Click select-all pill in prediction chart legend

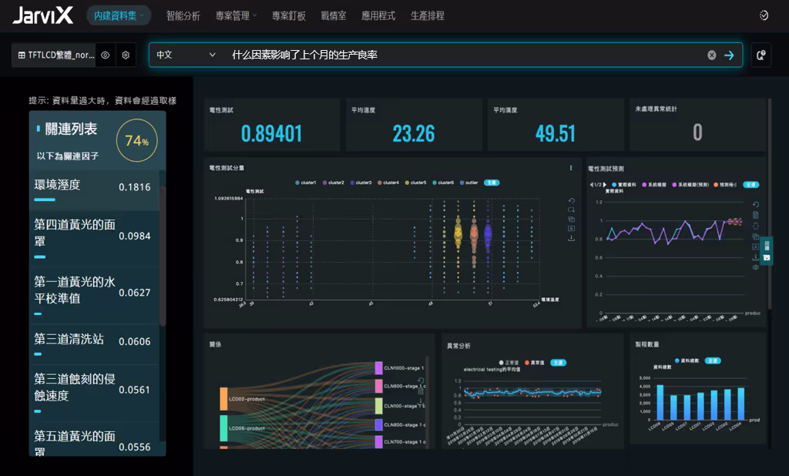coord(750,185)
